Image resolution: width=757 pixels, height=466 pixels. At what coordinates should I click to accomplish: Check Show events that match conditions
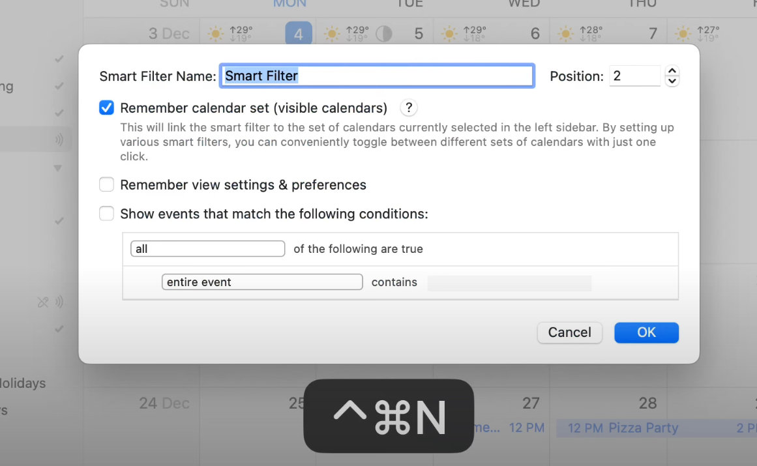pos(106,214)
